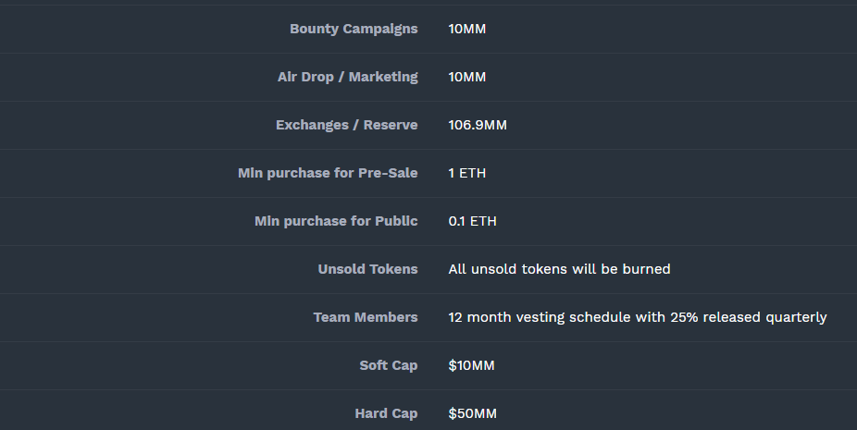The image size is (857, 430).
Task: Select the 0.1 ETH public minimum value
Action: tap(473, 221)
